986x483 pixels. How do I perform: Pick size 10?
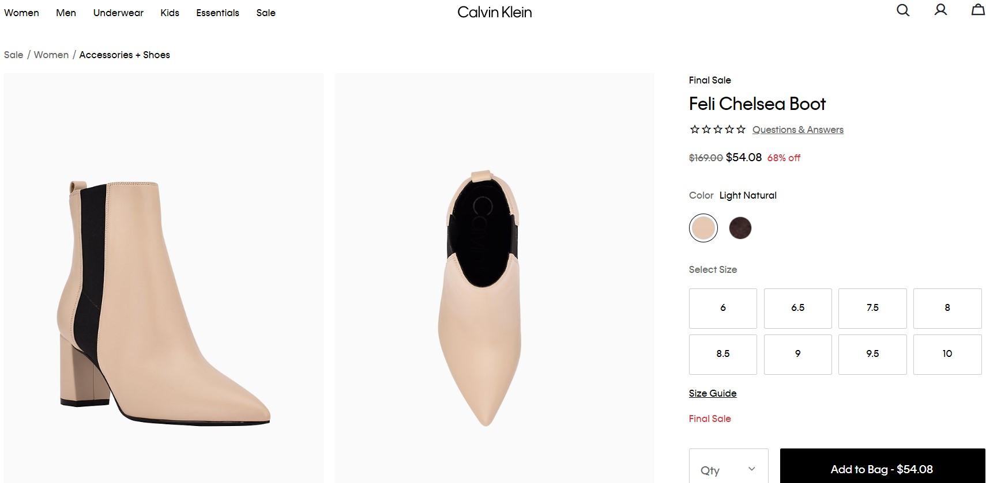pos(947,354)
